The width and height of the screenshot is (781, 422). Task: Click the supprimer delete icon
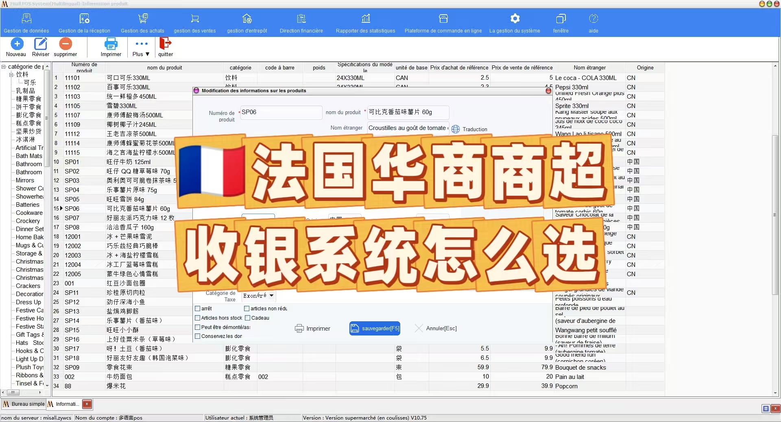pyautogui.click(x=65, y=43)
